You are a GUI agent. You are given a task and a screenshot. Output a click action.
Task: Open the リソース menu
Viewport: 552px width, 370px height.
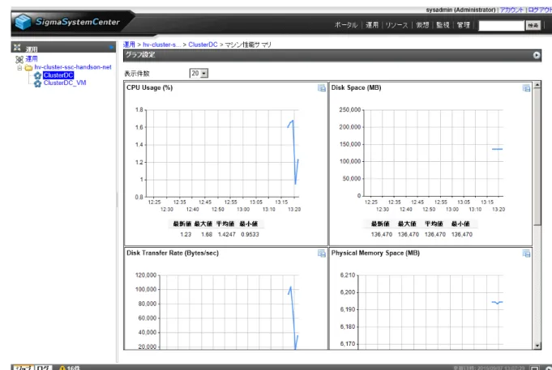coord(396,25)
